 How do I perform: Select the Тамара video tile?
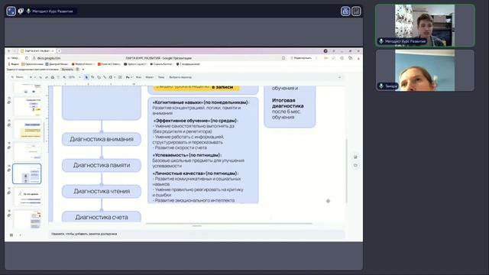[x=425, y=70]
